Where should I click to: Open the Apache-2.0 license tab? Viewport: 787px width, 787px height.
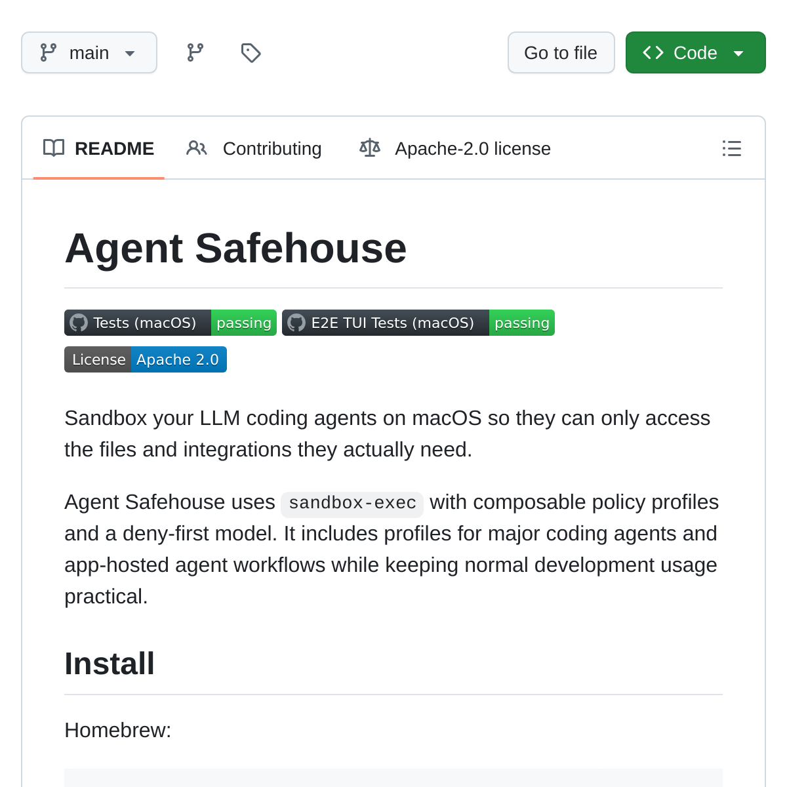click(x=472, y=148)
